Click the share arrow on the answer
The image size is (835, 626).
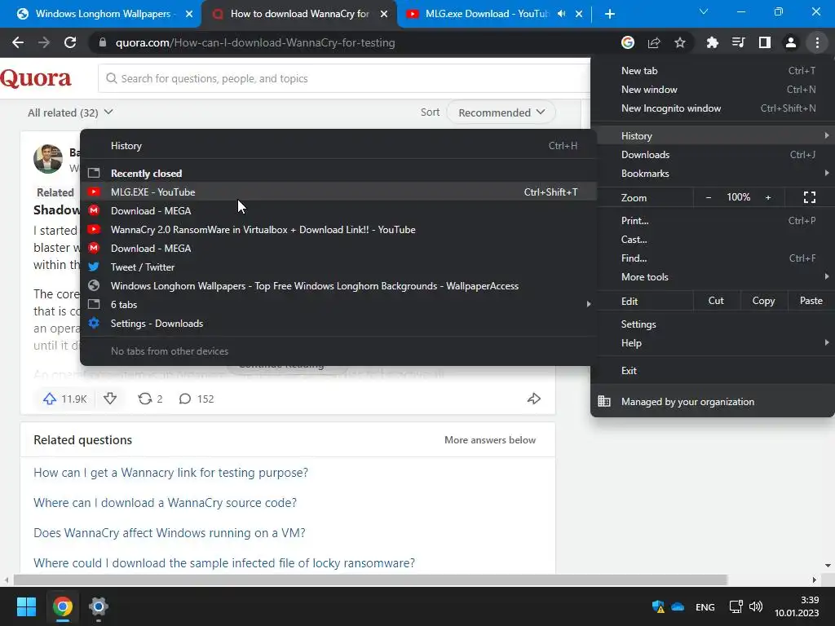coord(534,399)
